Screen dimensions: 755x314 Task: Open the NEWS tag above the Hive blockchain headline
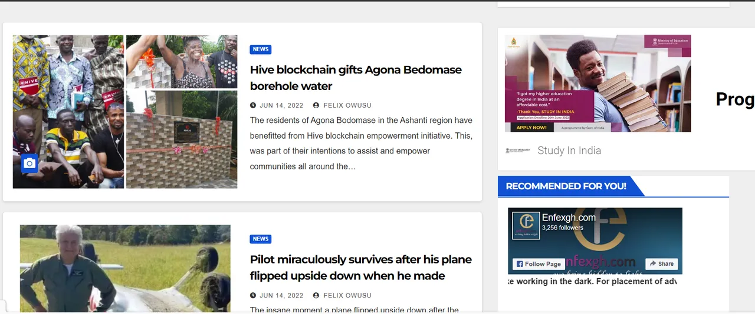[260, 49]
